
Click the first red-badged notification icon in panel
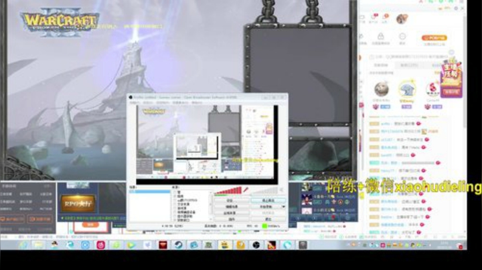point(374,17)
